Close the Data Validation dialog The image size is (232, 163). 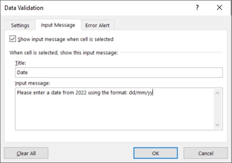tap(220, 8)
